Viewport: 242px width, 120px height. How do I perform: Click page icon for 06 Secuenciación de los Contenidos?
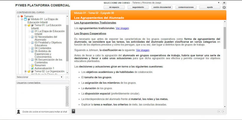click(x=32, y=60)
